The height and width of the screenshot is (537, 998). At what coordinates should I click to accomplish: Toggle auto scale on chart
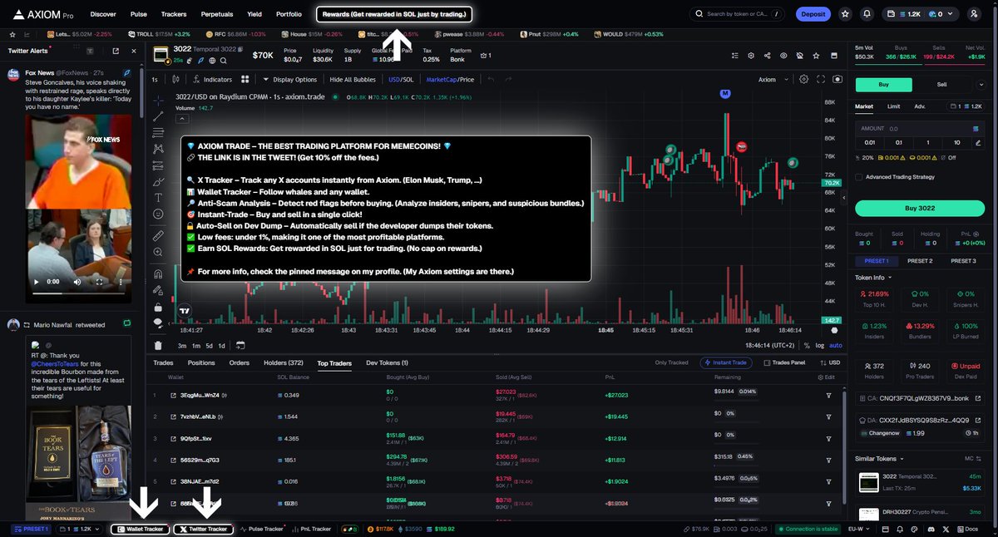[836, 345]
